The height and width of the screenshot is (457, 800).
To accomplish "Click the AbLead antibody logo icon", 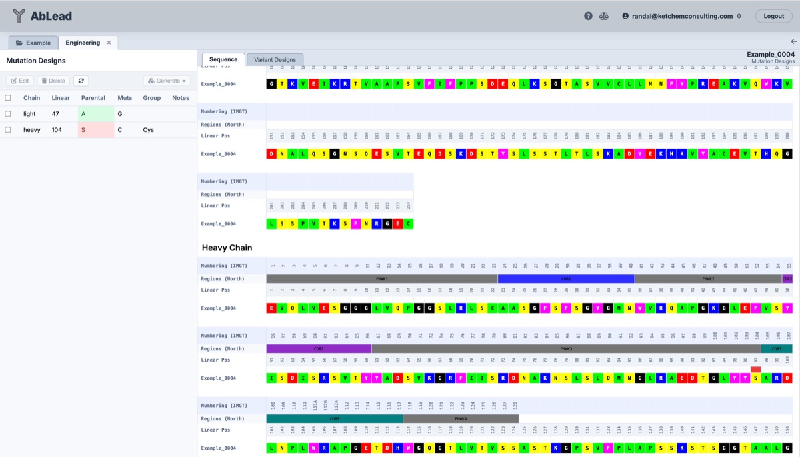I will (19, 16).
